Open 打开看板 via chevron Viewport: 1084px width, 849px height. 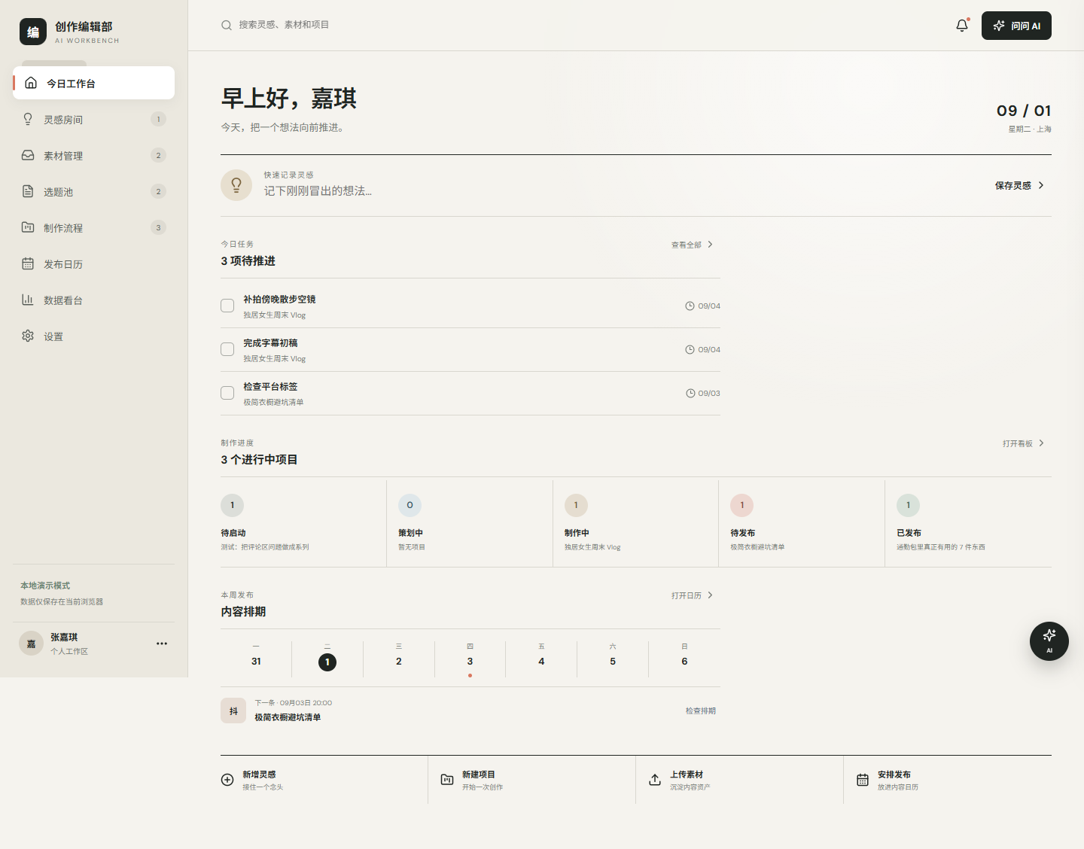1041,443
